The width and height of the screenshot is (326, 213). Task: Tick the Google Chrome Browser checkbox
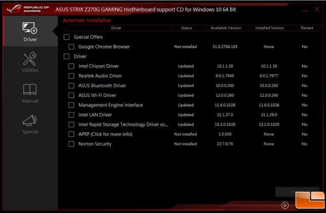71,47
